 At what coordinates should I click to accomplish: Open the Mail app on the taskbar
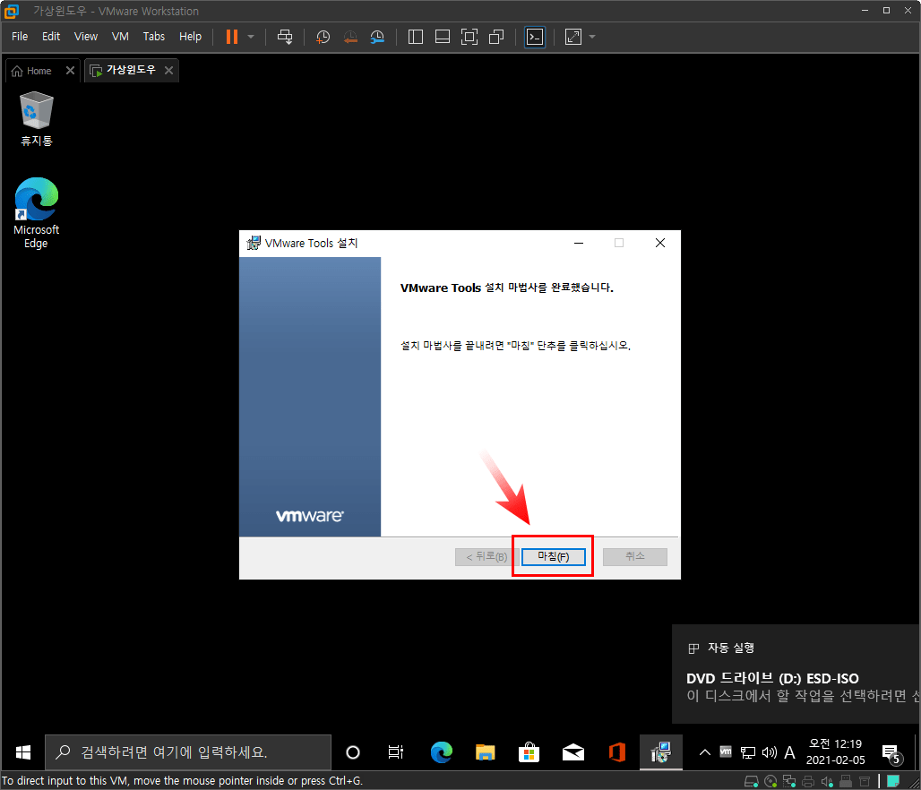point(572,751)
